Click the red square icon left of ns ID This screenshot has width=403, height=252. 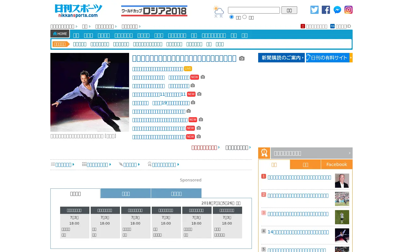(303, 26)
